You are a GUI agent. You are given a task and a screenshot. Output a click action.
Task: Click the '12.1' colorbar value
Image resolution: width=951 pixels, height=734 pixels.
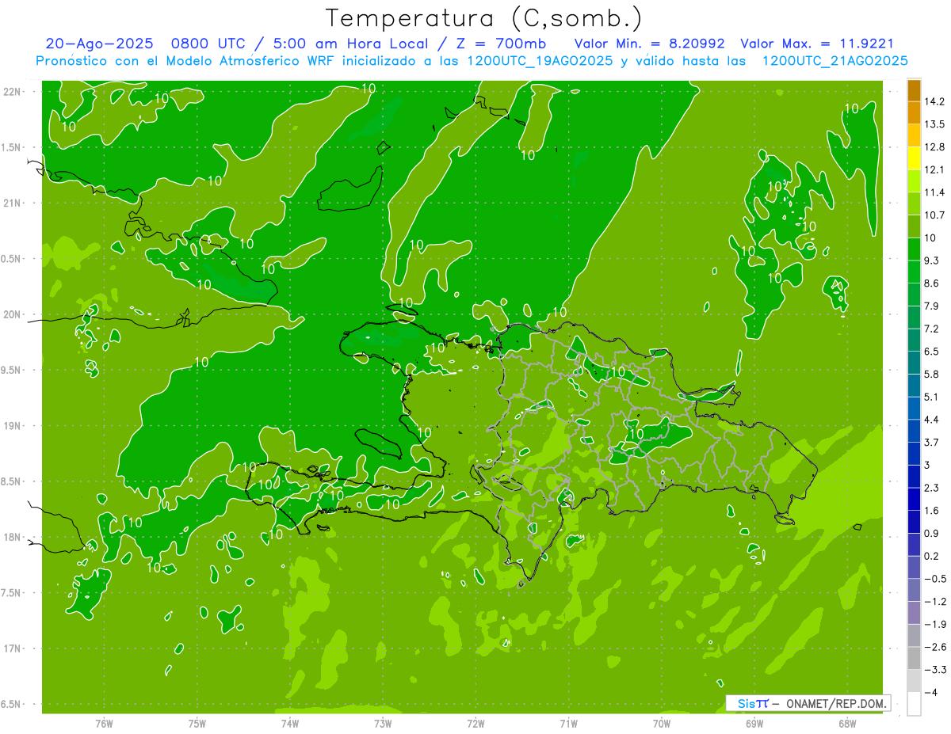(x=935, y=169)
